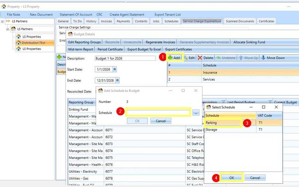Click Cancel in Add Schedule dialog
299x187 pixels.
161,121
